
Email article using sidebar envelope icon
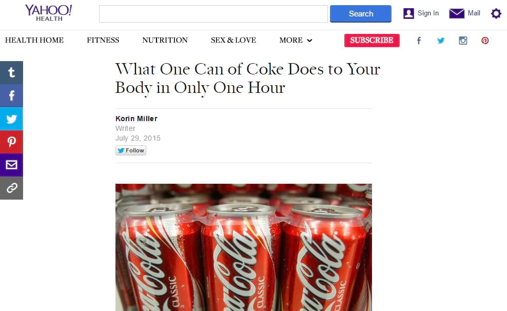pos(11,165)
